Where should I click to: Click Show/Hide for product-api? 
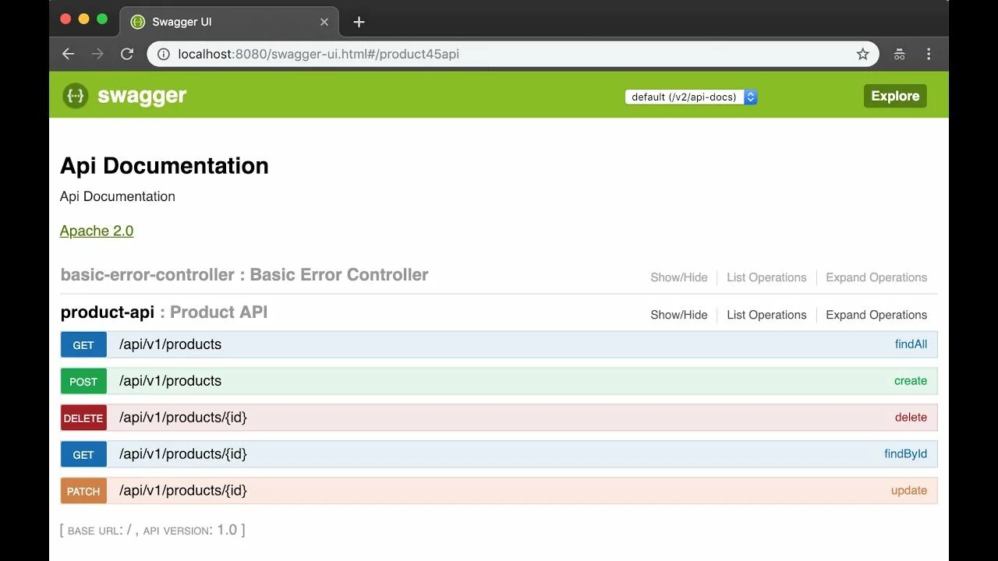coord(679,315)
